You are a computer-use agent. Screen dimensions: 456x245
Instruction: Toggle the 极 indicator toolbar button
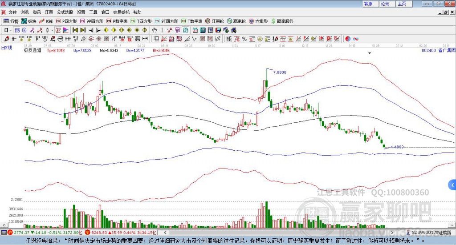click(58, 30)
